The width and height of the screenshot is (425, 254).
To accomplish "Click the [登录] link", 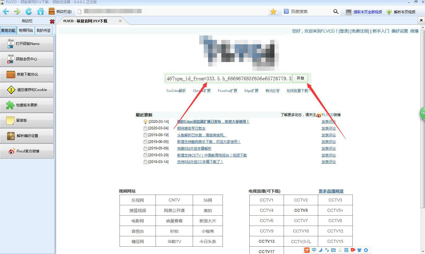I will click(x=344, y=31).
